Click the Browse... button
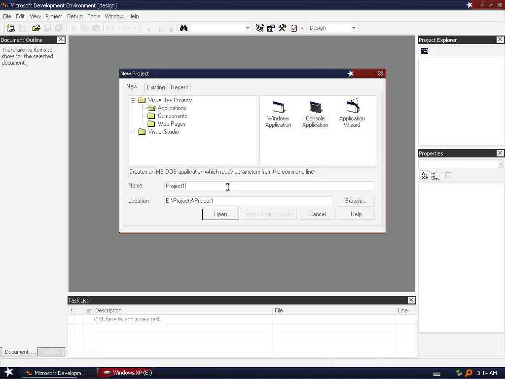This screenshot has height=379, width=505. (x=356, y=201)
